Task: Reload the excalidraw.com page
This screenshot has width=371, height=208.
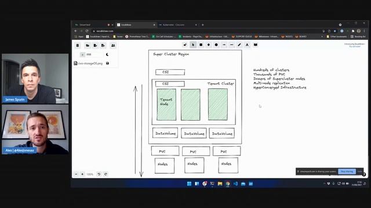Action: click(87, 31)
